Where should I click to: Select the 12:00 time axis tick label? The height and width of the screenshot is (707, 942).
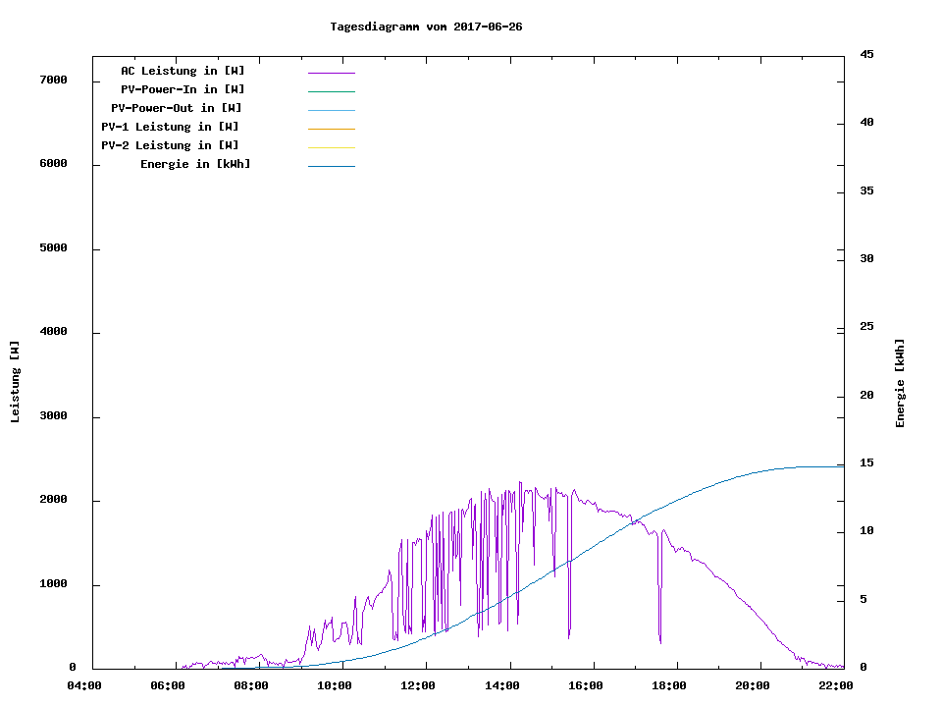pyautogui.click(x=419, y=685)
